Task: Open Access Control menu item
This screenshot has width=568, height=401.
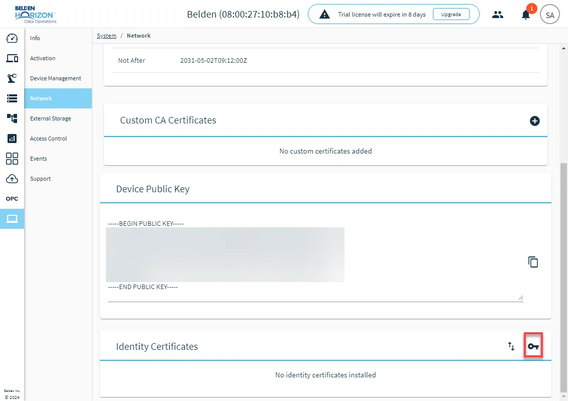Action: click(x=58, y=139)
